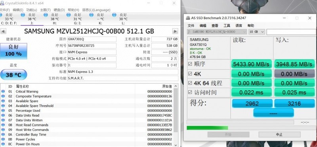Go to next disk with right arrow
The image size is (317, 147).
coord(175,31)
